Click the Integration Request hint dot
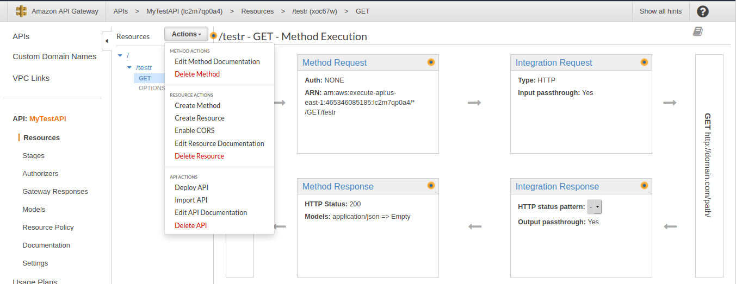The width and height of the screenshot is (736, 284). (644, 62)
